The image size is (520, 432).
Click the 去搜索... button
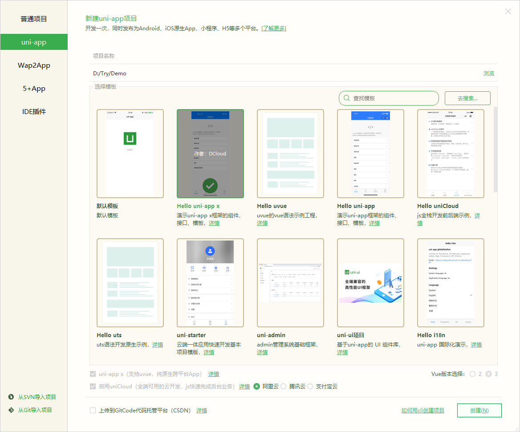click(467, 98)
